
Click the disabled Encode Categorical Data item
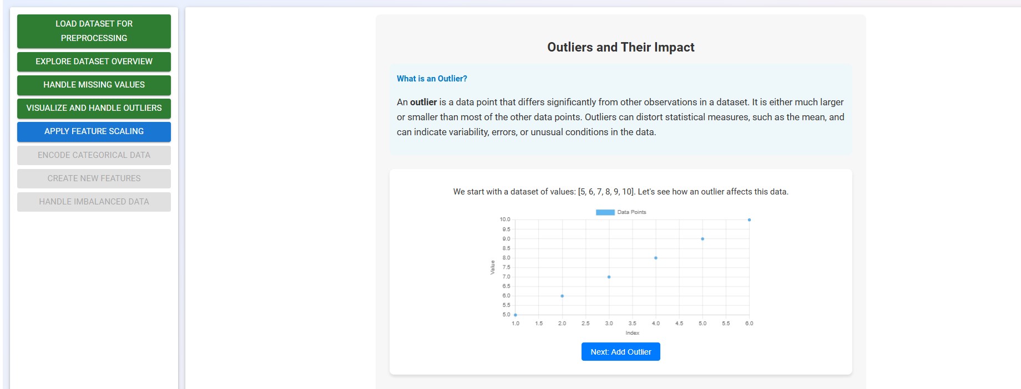point(93,155)
